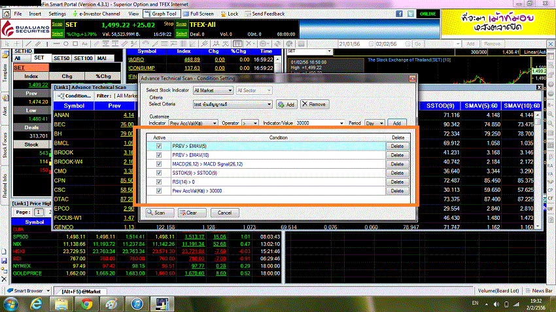Open the File menu
This screenshot has width=556, height=312.
[x=18, y=14]
